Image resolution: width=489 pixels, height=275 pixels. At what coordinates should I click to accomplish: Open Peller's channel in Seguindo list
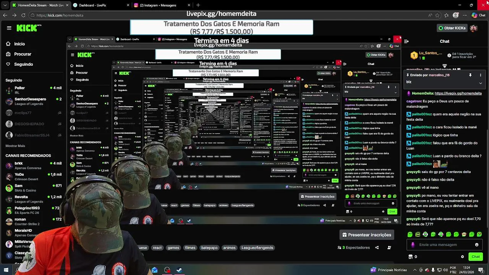pyautogui.click(x=33, y=90)
